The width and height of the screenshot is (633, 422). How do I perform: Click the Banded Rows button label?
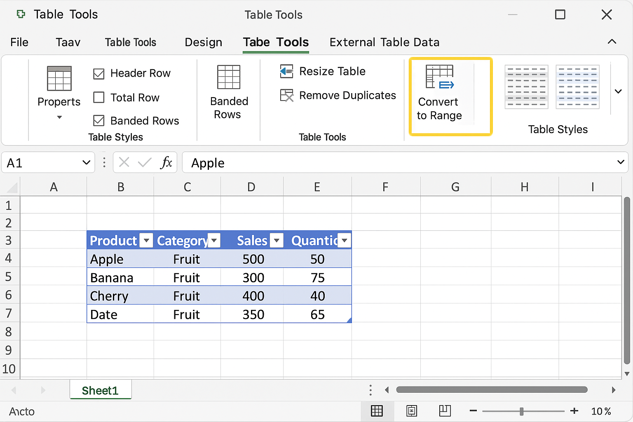(x=229, y=108)
